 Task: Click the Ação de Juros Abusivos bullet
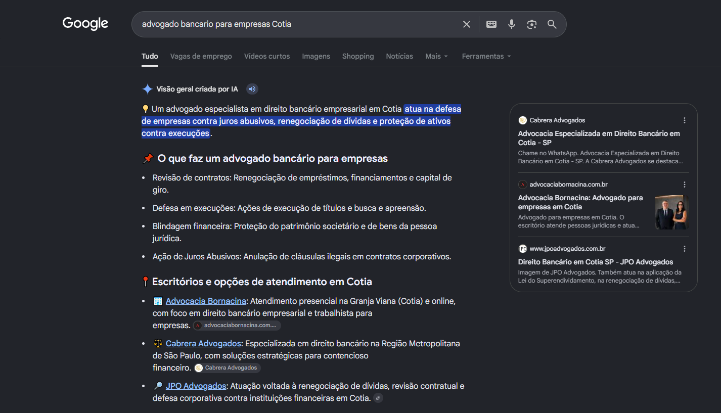302,256
